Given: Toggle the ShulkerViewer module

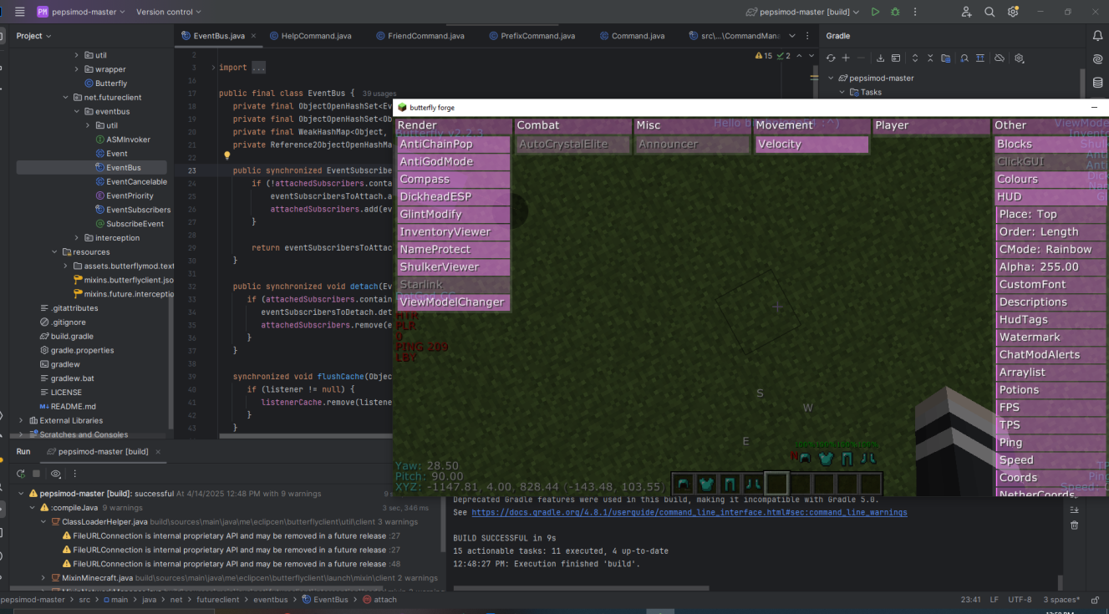Looking at the screenshot, I should coord(453,267).
